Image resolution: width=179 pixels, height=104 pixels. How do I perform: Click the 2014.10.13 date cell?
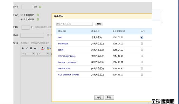118,68
